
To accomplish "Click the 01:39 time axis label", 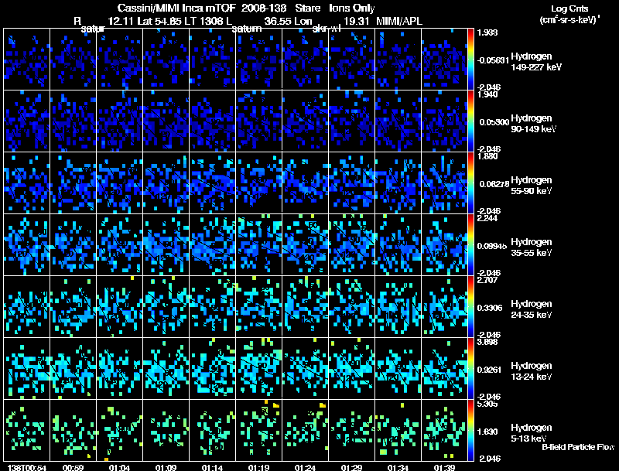I will click(x=444, y=467).
